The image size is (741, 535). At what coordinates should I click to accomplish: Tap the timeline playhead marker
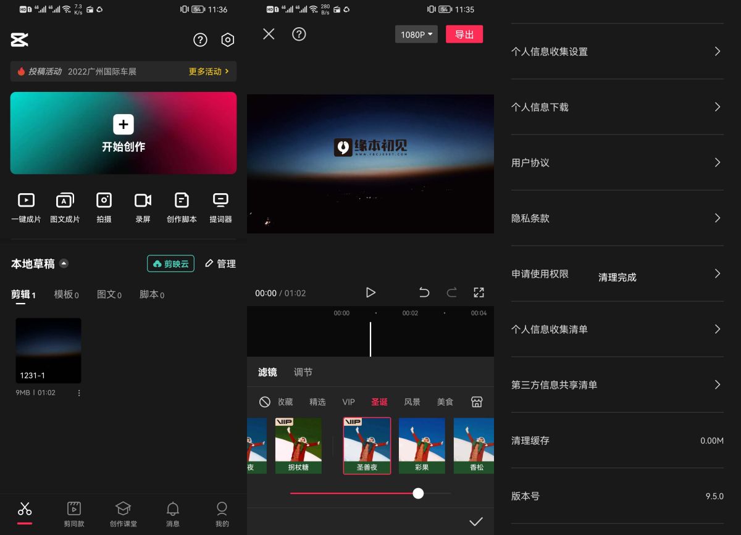point(371,339)
